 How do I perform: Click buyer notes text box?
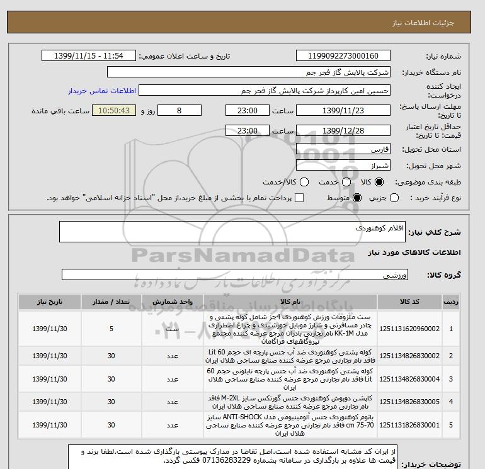coord(232,457)
